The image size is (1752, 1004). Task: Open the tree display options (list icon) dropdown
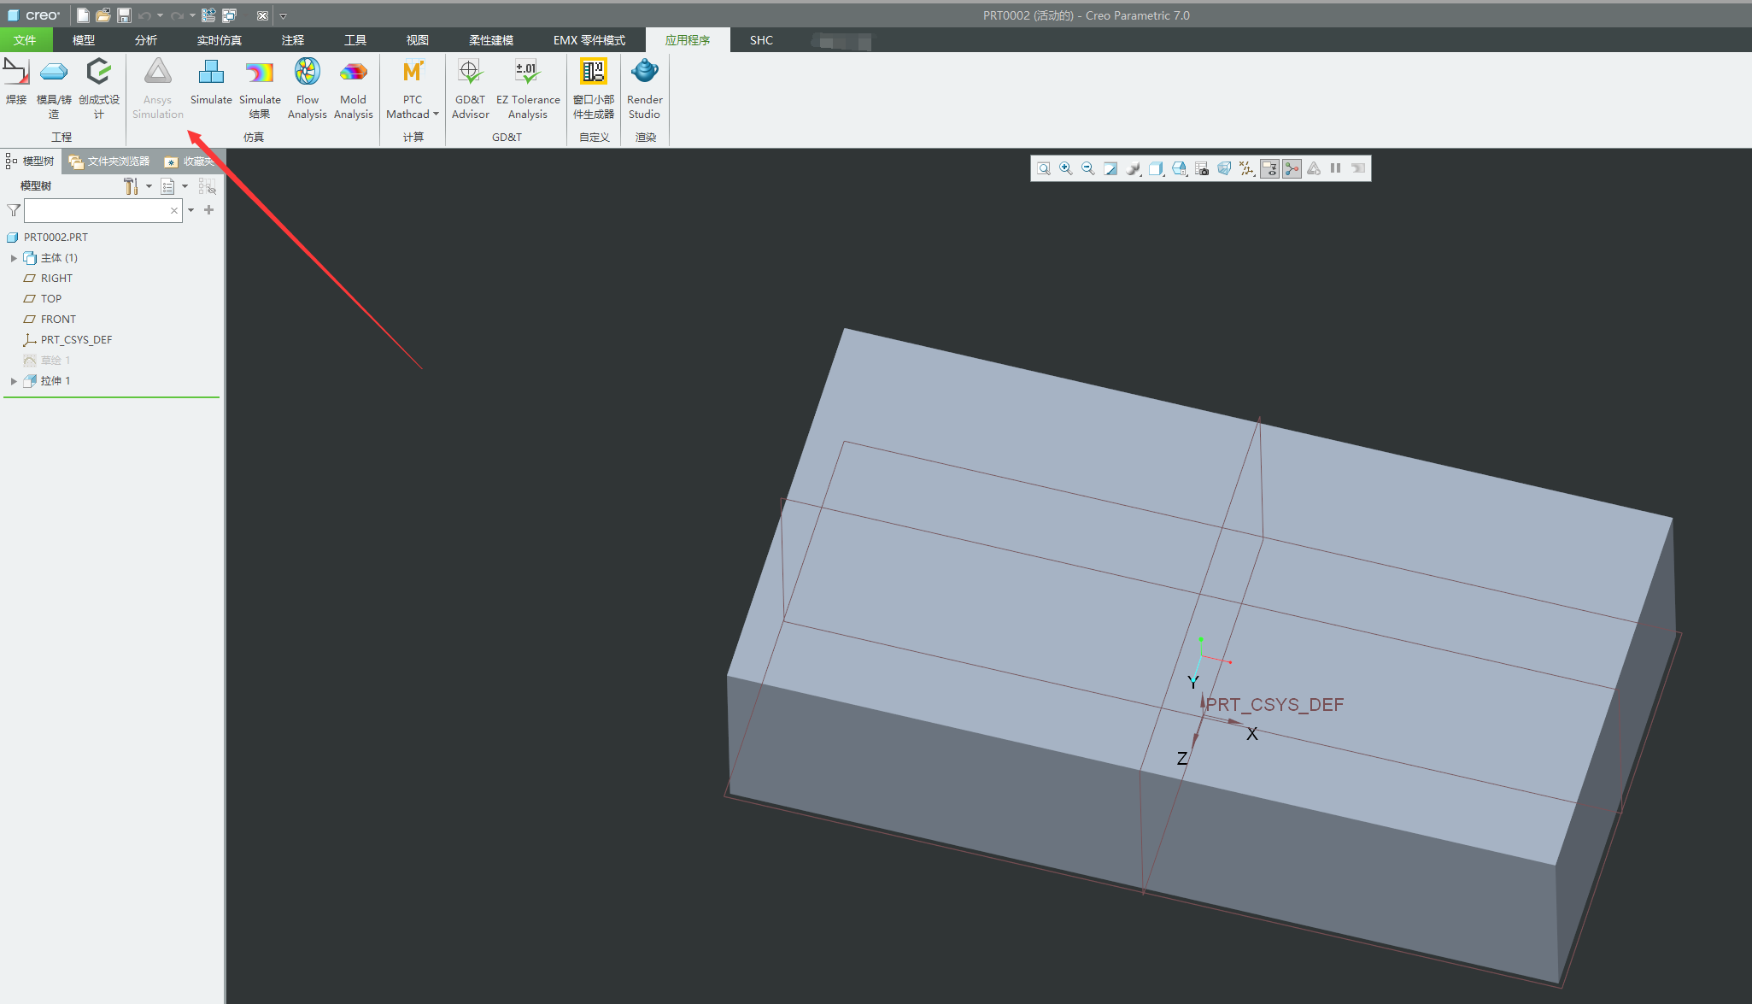click(185, 186)
